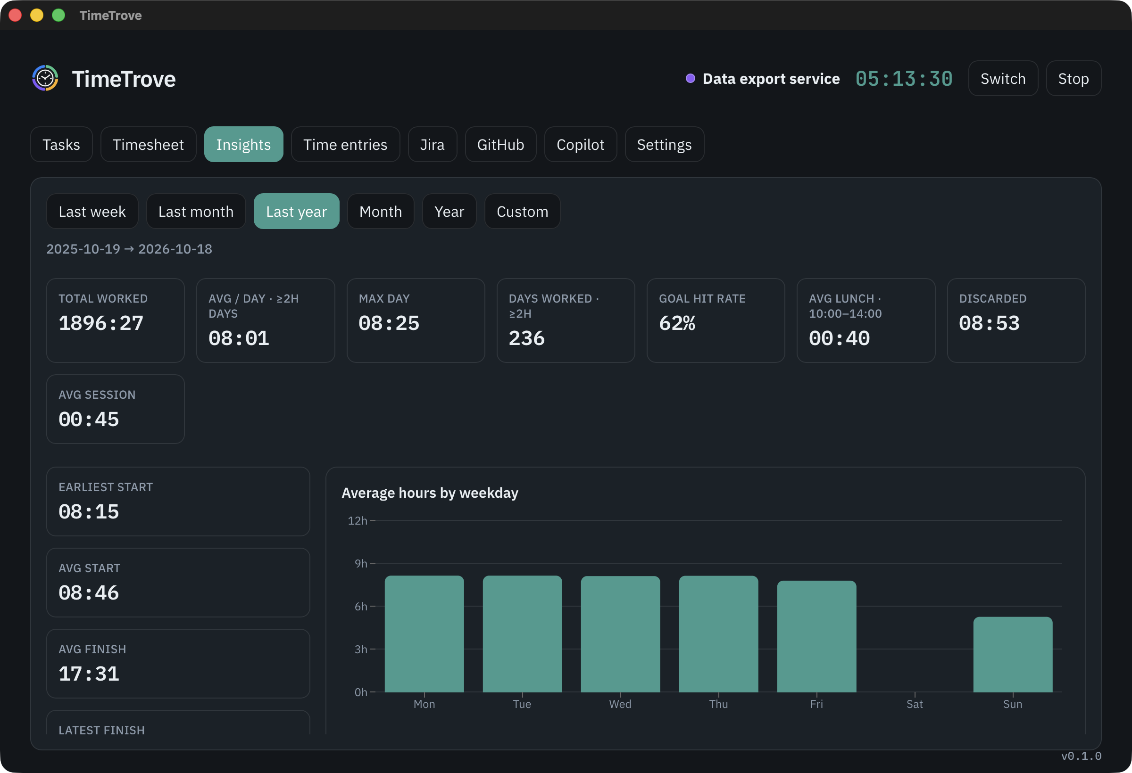1132x773 pixels.
Task: Click the Switch task button
Action: pos(1003,78)
